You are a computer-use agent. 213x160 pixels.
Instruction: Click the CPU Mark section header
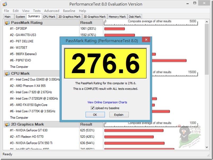coord(32,73)
